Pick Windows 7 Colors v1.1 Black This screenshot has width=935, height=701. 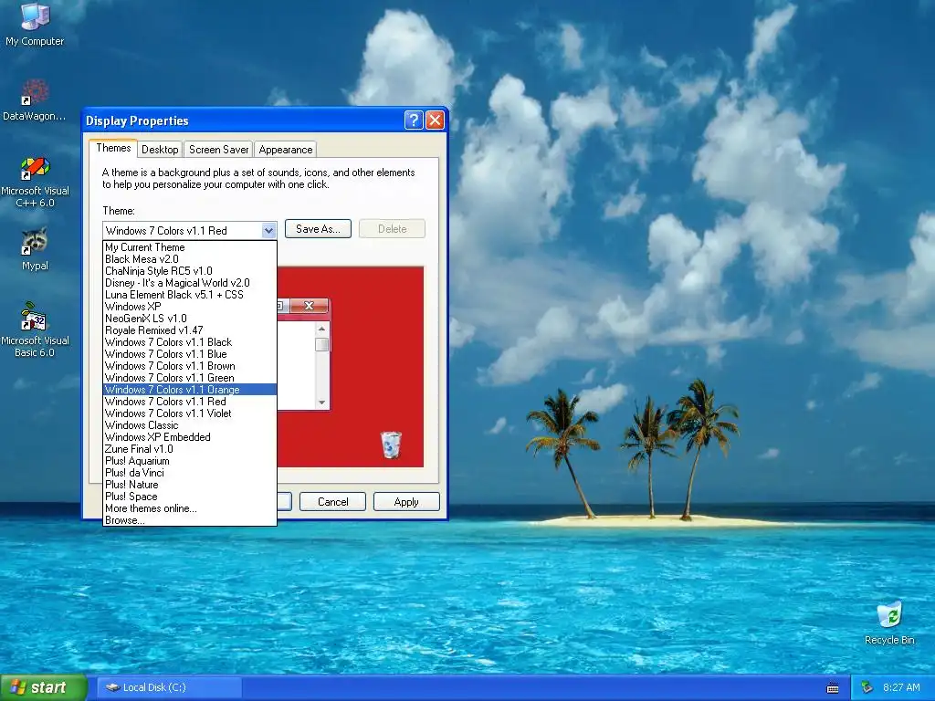click(x=190, y=342)
